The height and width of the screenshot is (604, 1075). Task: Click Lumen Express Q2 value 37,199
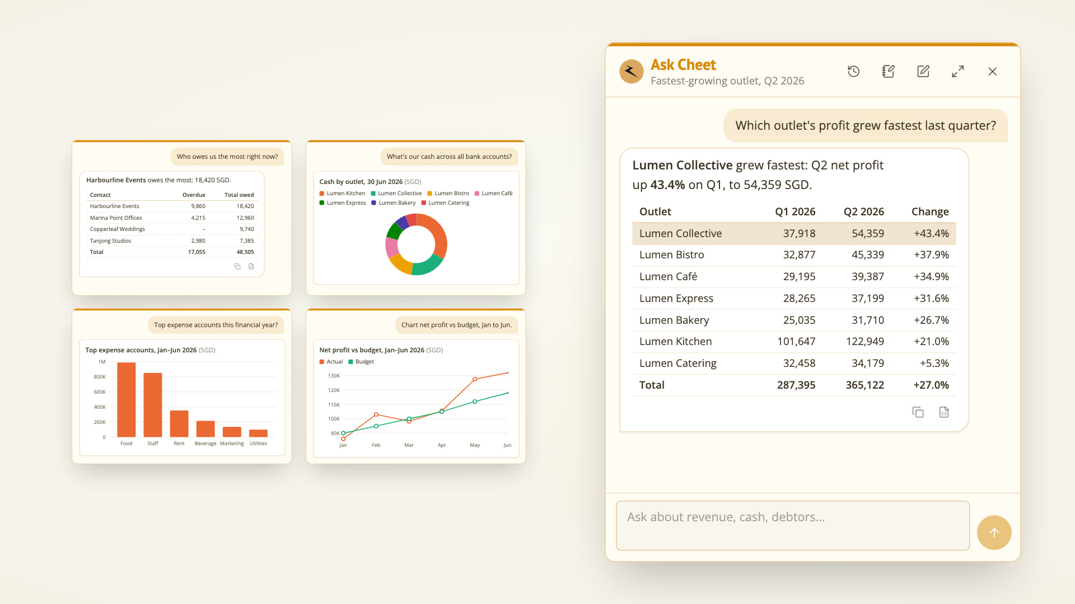coord(868,298)
